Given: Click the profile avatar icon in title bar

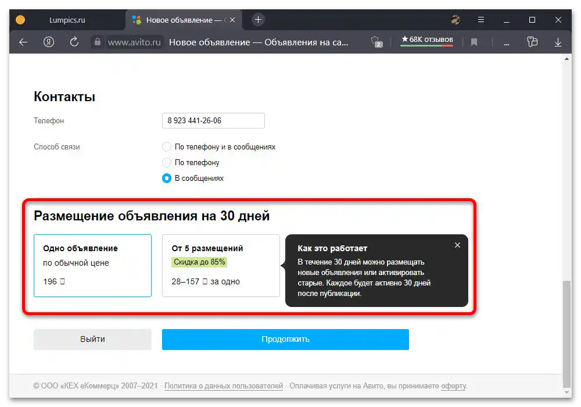Looking at the screenshot, I should pyautogui.click(x=456, y=20).
